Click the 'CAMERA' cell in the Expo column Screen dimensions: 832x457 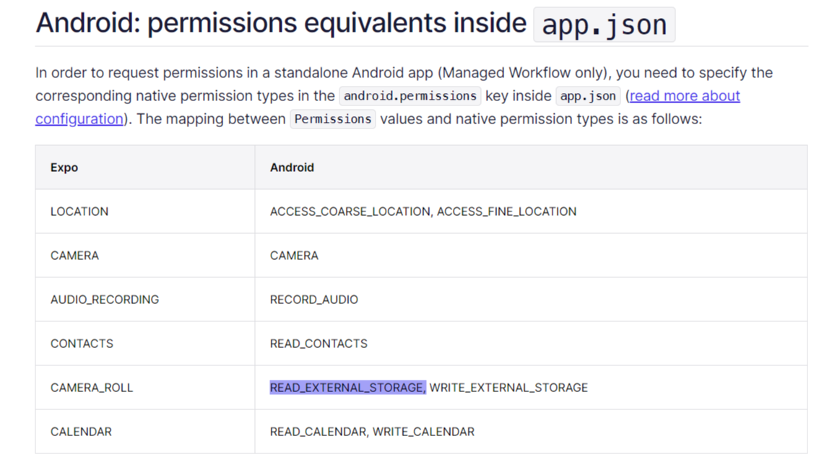point(145,256)
